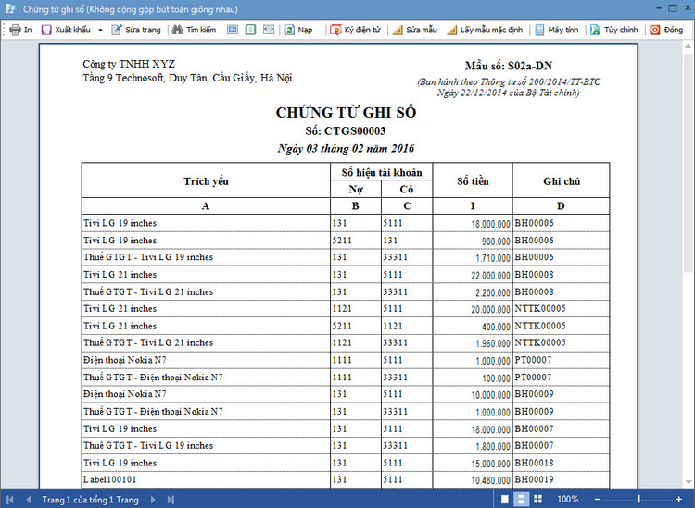695x508 pixels.
Task: Click the vertical scrollbar thumb
Action: point(688,162)
